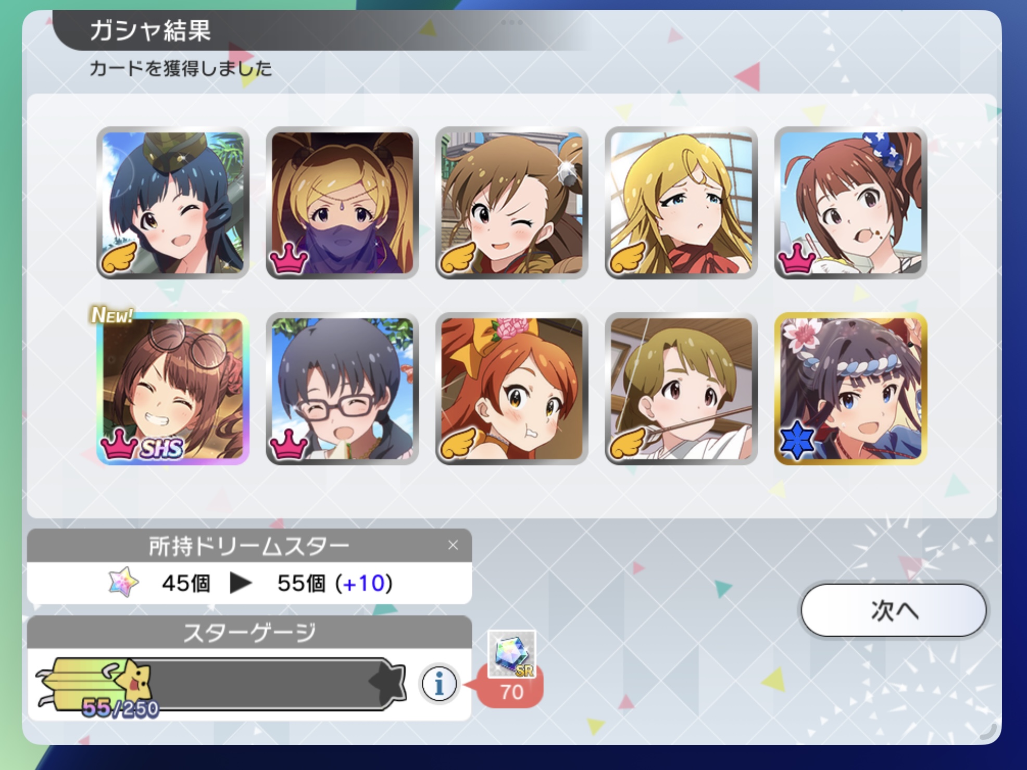1027x770 pixels.
Task: Select the archer girl drawing a bow card
Action: 681,388
